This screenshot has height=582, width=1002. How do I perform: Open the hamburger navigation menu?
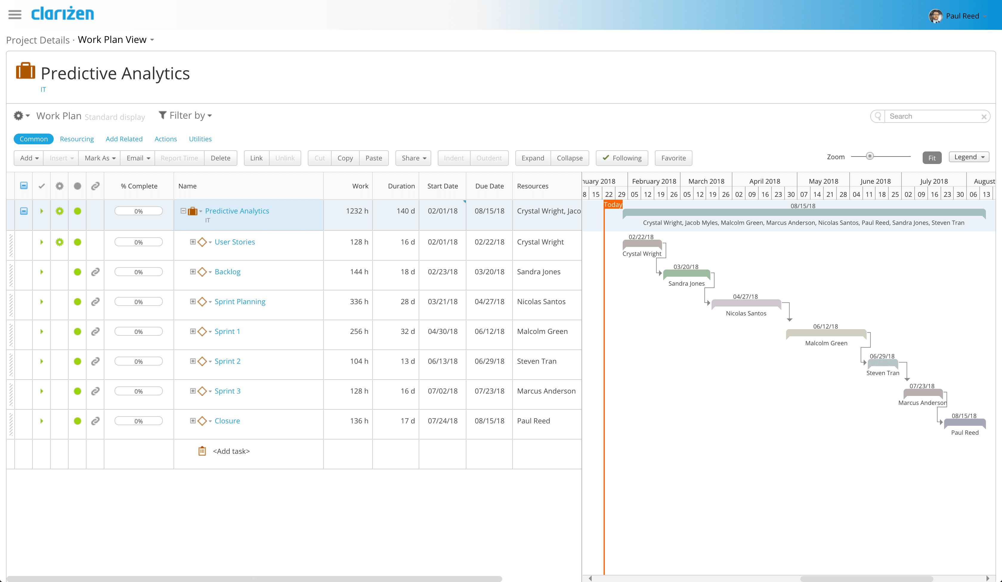pyautogui.click(x=15, y=15)
